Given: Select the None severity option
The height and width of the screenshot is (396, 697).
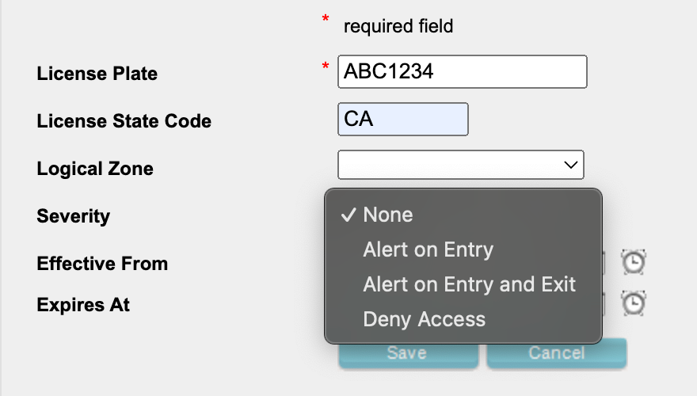Looking at the screenshot, I should tap(387, 215).
